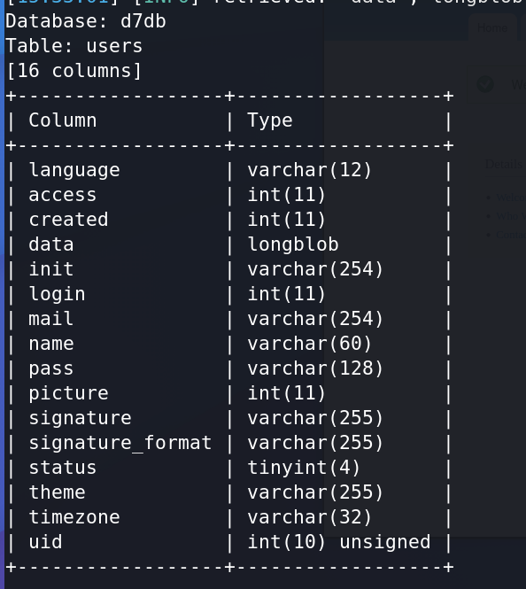Click the faint green checkmark icon
Image resolution: width=526 pixels, height=589 pixels.
[x=485, y=84]
